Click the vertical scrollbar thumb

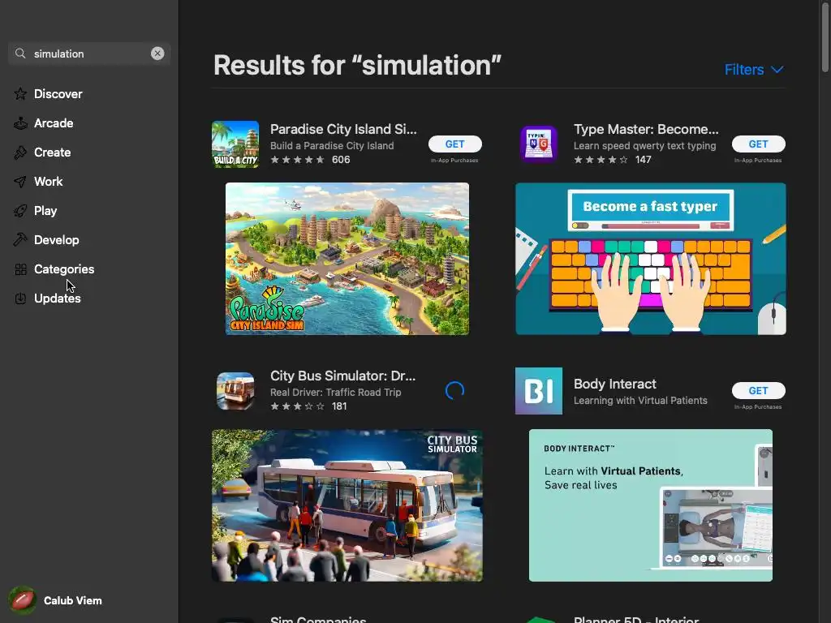825,36
